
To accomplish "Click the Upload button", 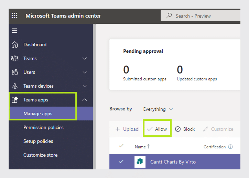I will point(127,129).
